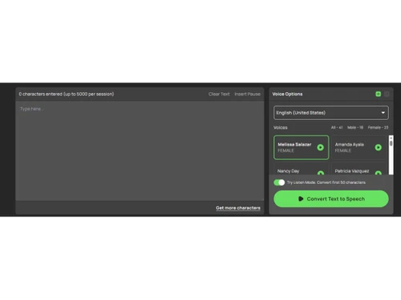The height and width of the screenshot is (300, 401).
Task: Click into the Type here text area
Action: click(140, 150)
